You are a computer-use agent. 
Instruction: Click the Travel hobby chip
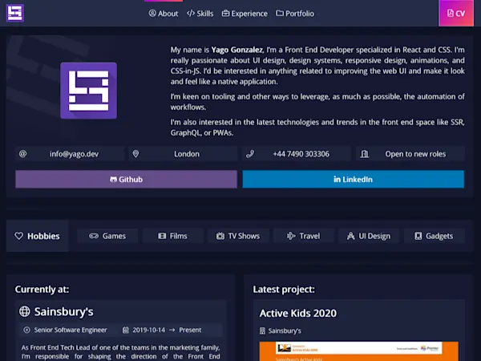point(304,236)
